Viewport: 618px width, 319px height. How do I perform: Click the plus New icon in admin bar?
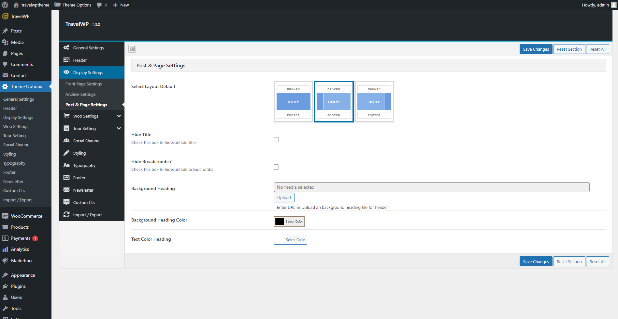pos(115,5)
